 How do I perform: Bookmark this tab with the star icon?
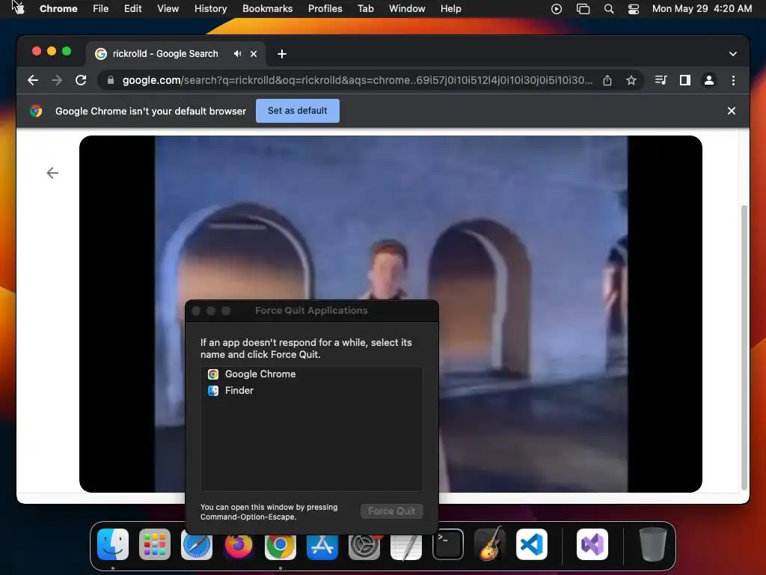coord(631,80)
